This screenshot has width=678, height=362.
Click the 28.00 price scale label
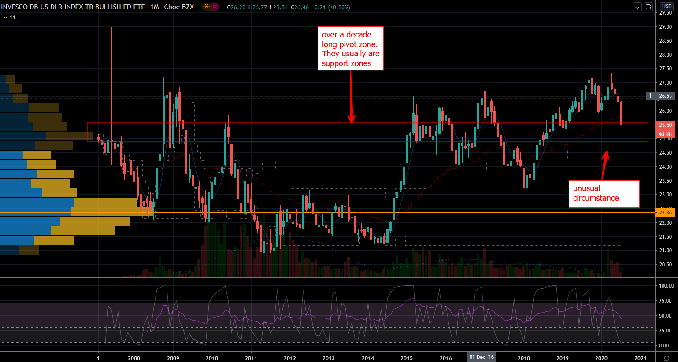(666, 55)
